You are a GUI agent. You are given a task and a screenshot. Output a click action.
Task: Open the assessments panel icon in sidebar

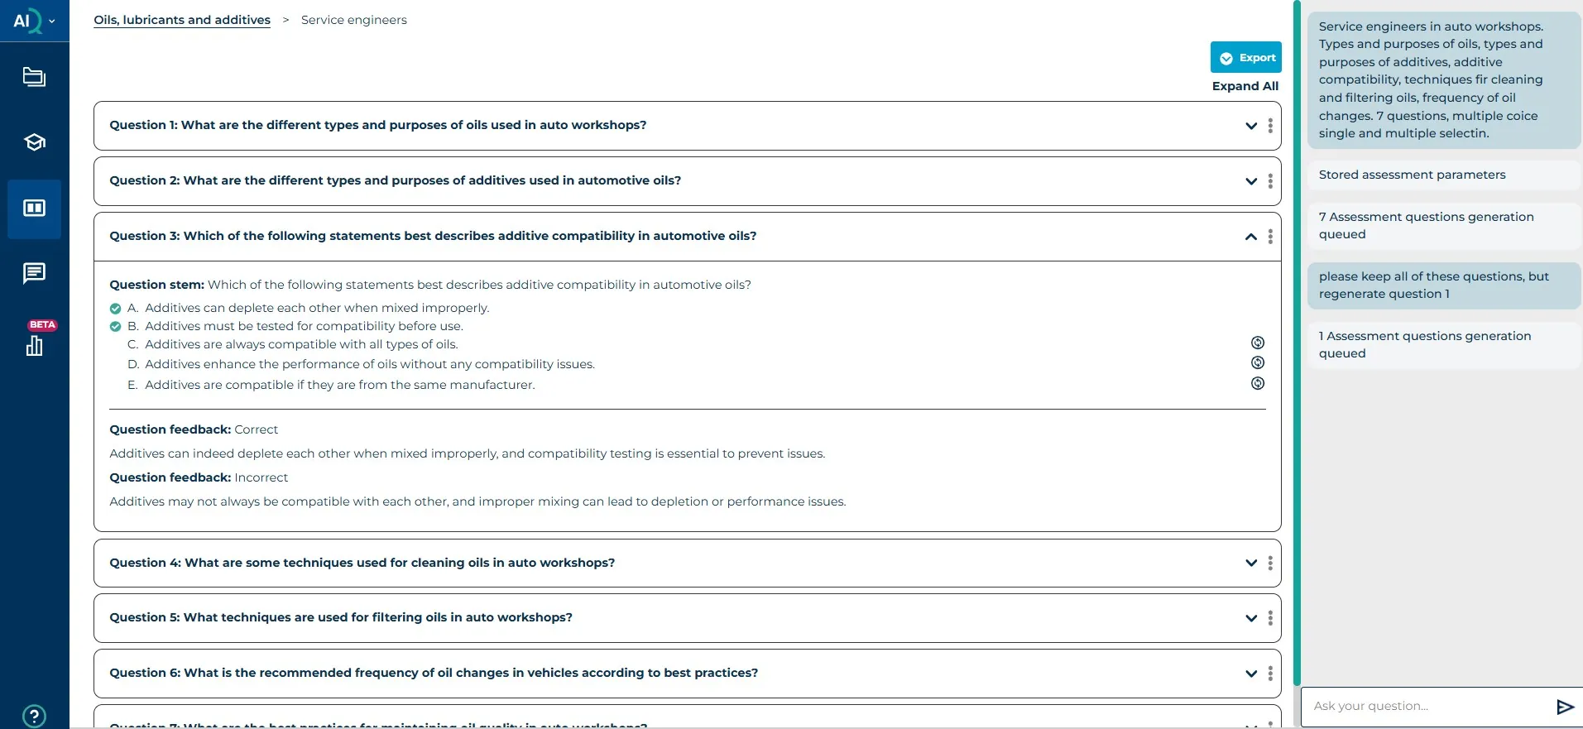click(34, 209)
